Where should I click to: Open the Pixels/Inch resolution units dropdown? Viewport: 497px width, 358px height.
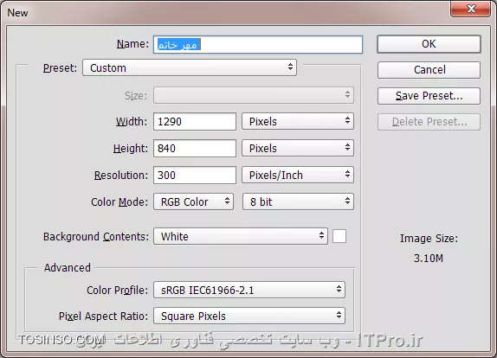(x=298, y=175)
